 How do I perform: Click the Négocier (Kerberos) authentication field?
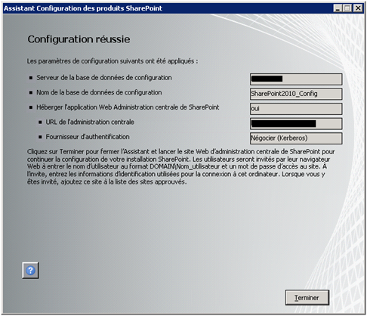[x=296, y=138]
